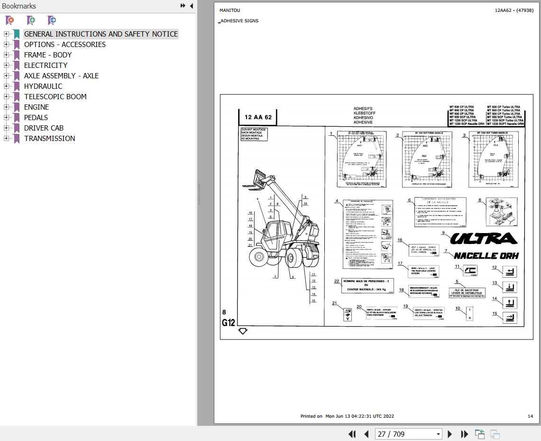Open OPTIONS - ACCESSORIES bookmark
Screen dimensions: 541x441
point(65,45)
